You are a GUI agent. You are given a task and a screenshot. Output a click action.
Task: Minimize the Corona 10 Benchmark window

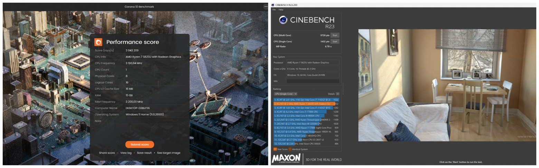point(265,7)
